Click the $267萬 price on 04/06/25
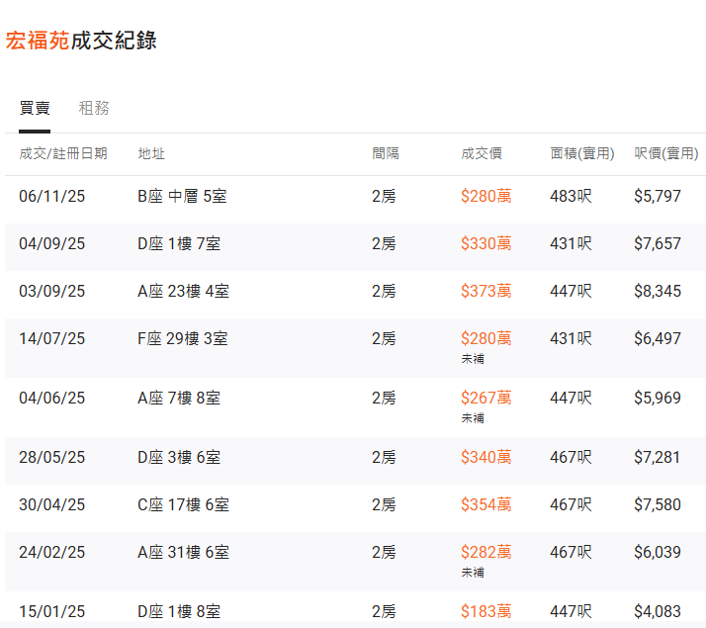Screen dimensions: 706x628 coord(485,398)
